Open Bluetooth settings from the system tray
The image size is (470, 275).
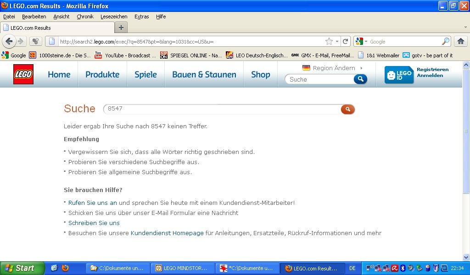[402, 268]
